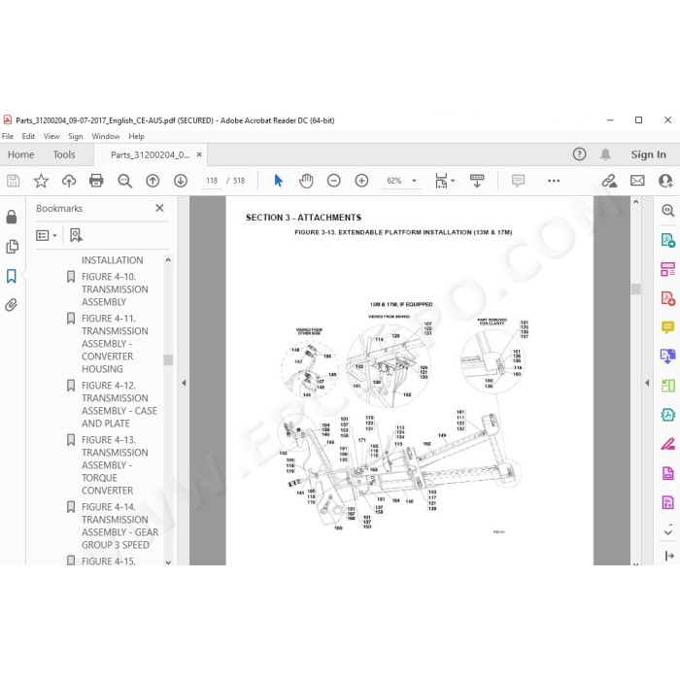Zoom out with minus button
The height and width of the screenshot is (680, 680).
point(333,181)
